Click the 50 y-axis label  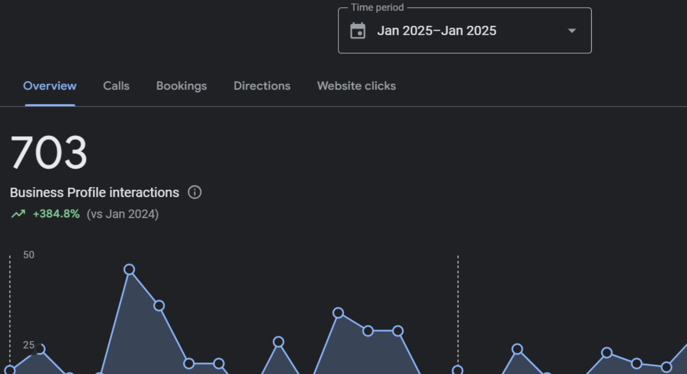point(29,255)
